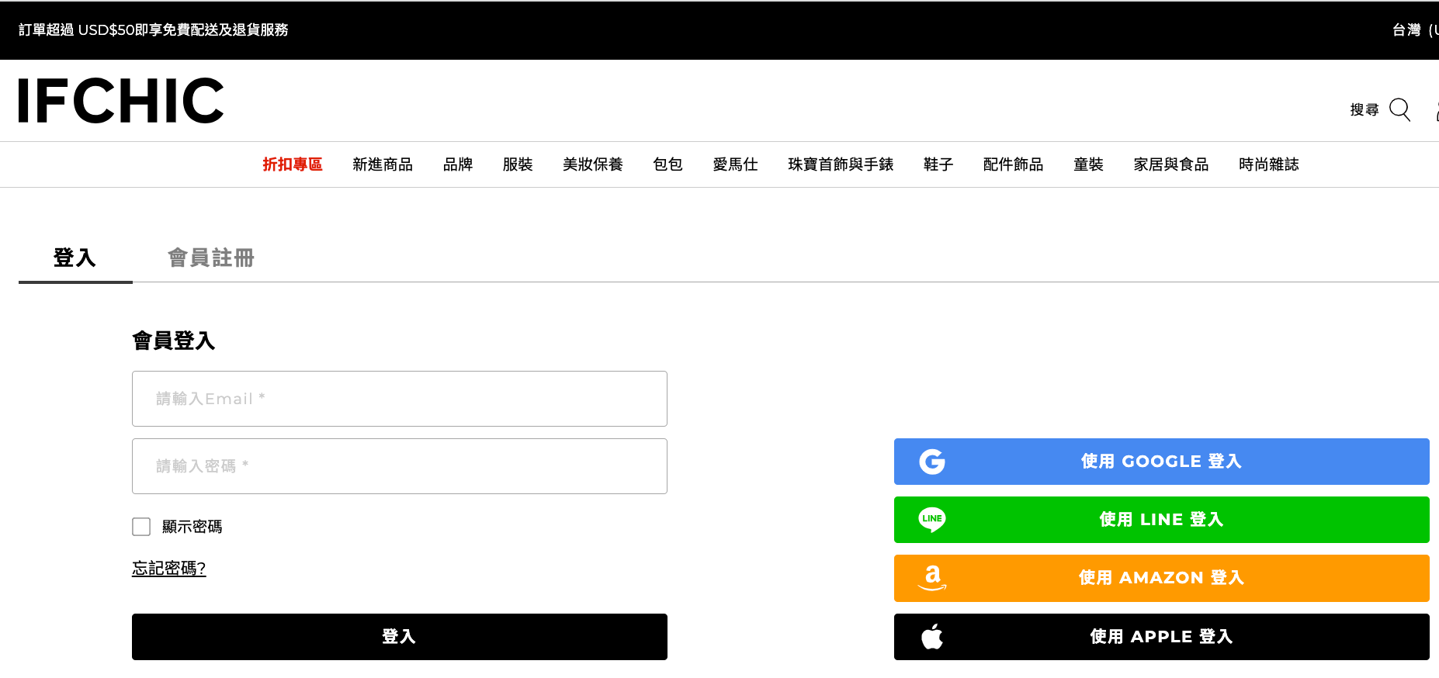The width and height of the screenshot is (1439, 678).
Task: Click the Apple logo icon
Action: [x=932, y=637]
